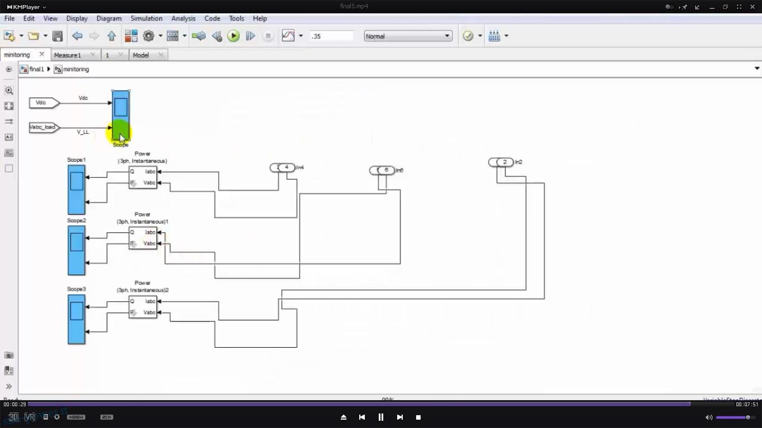Open the Display menu
The image size is (762, 428).
pyautogui.click(x=77, y=18)
